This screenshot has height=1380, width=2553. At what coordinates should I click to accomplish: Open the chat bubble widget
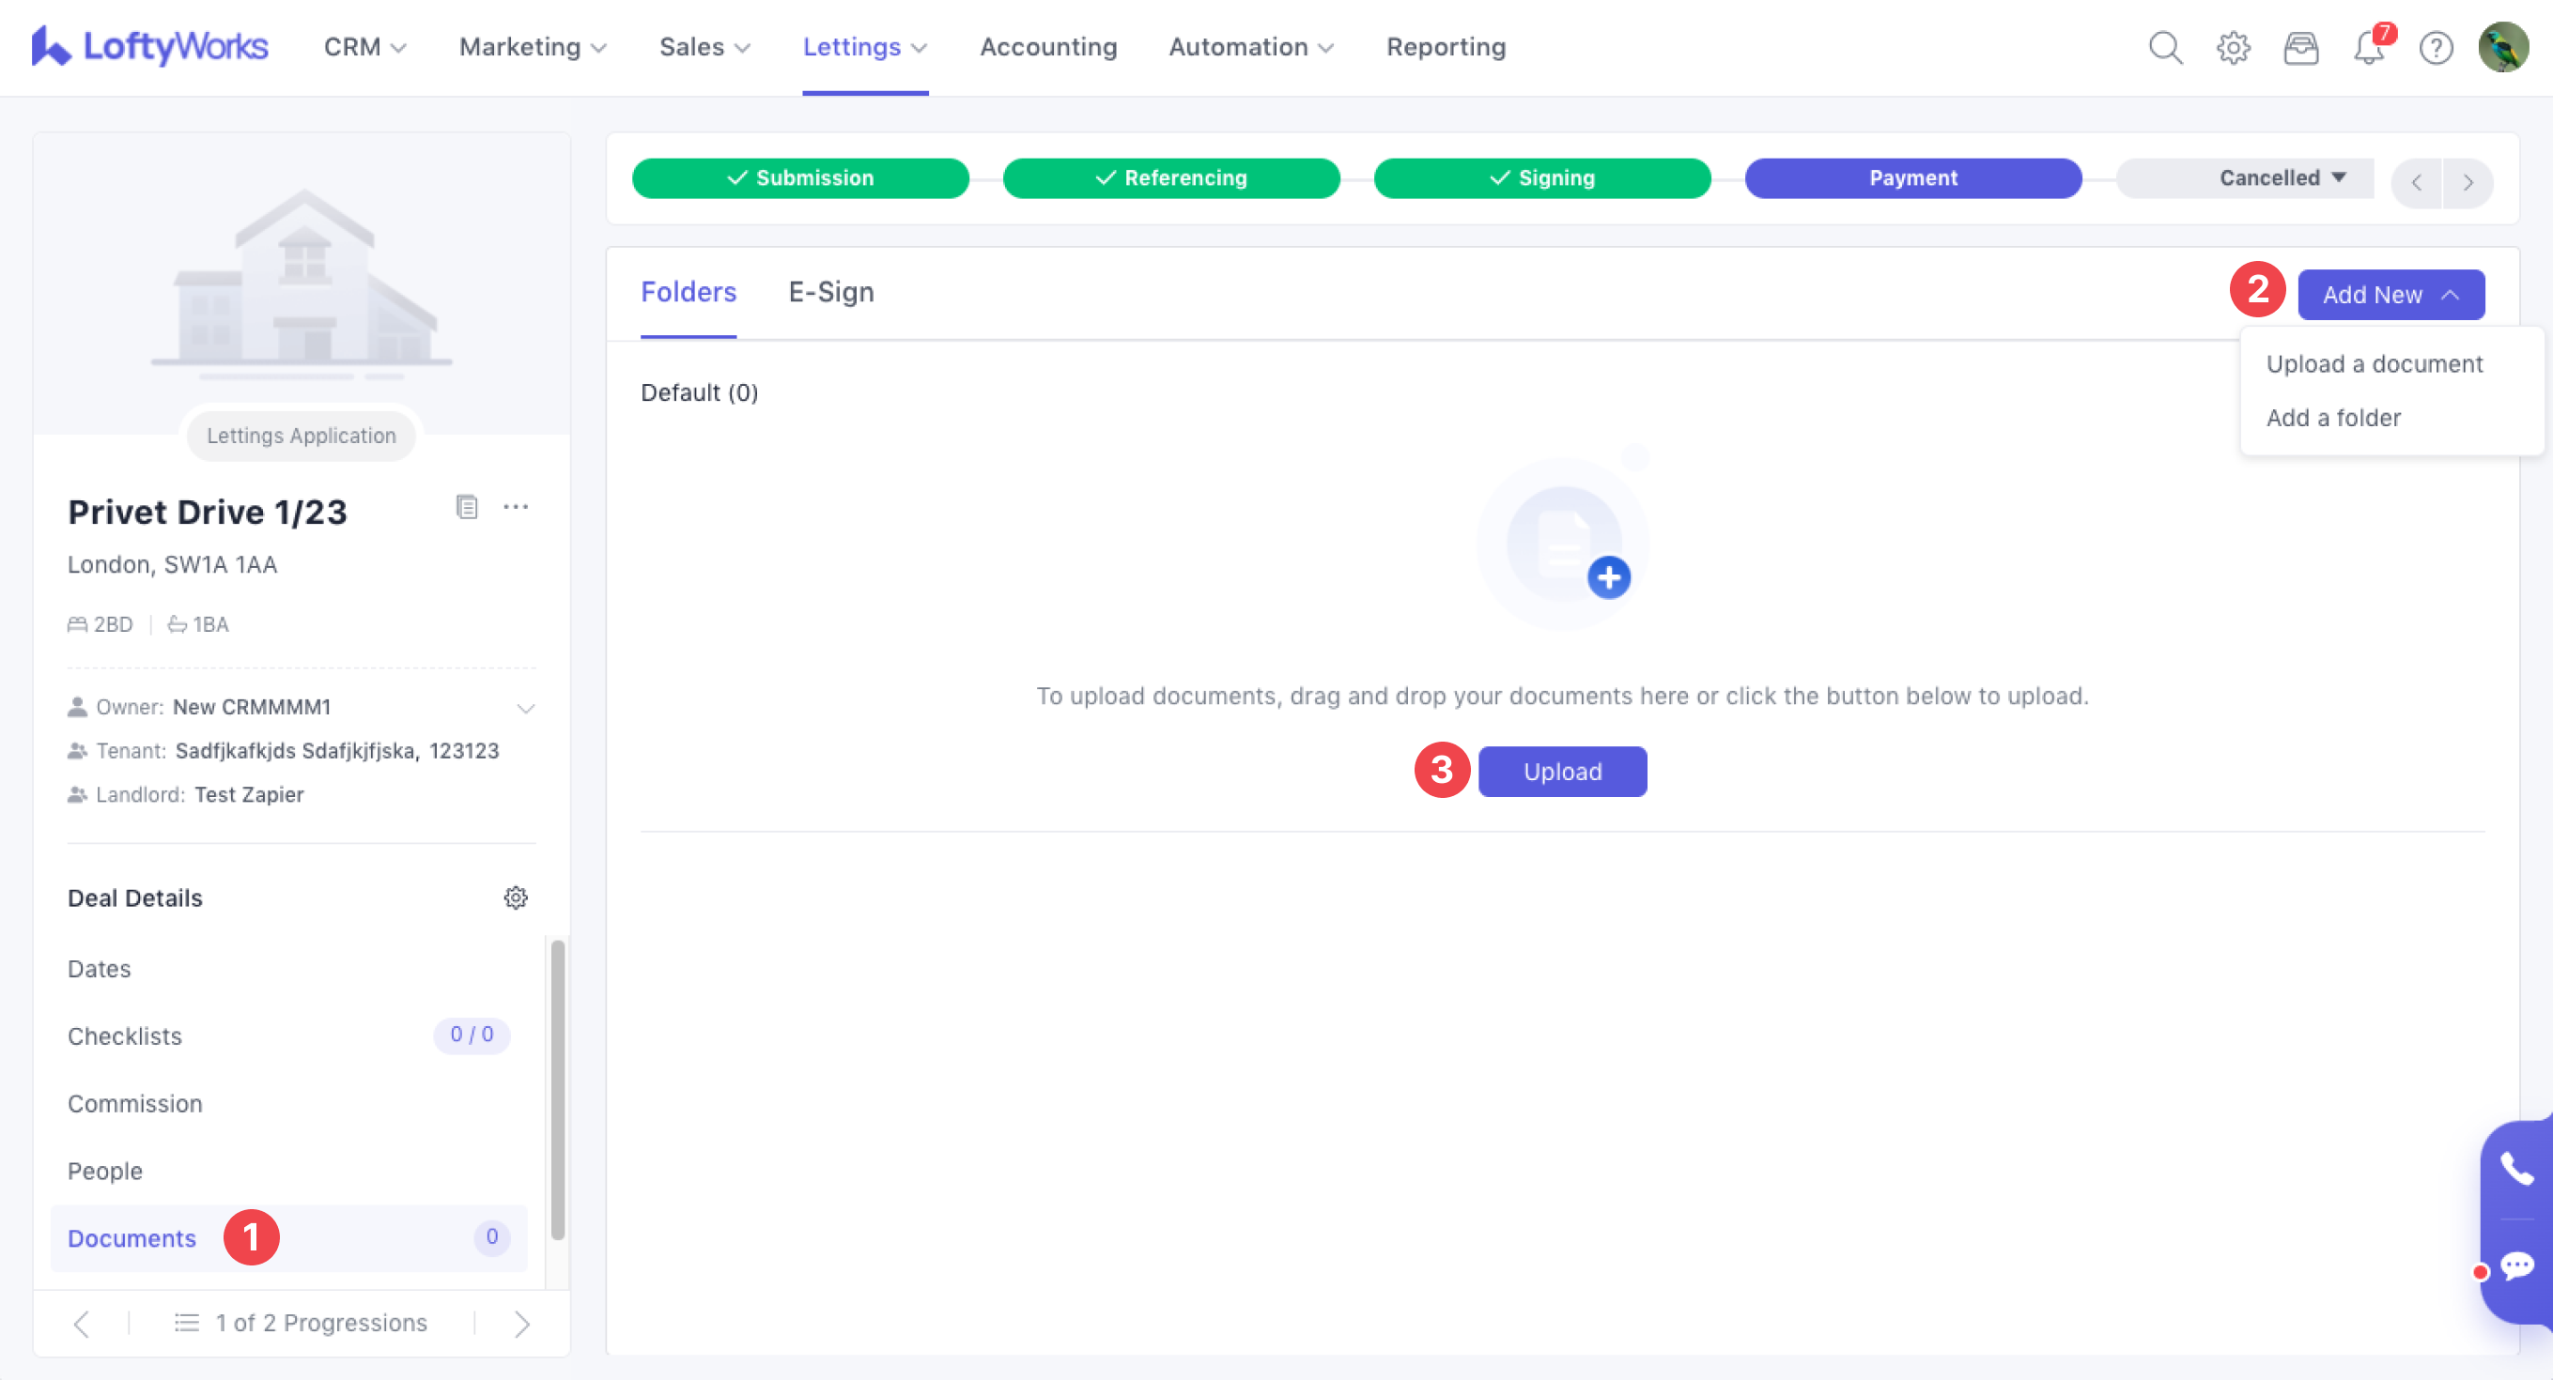pos(2516,1266)
